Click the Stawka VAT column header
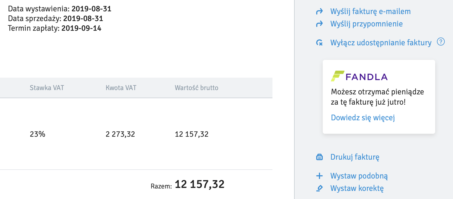The width and height of the screenshot is (453, 199). (x=47, y=88)
